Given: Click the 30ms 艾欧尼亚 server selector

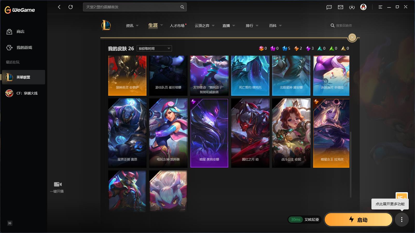Looking at the screenshot, I should [x=305, y=220].
